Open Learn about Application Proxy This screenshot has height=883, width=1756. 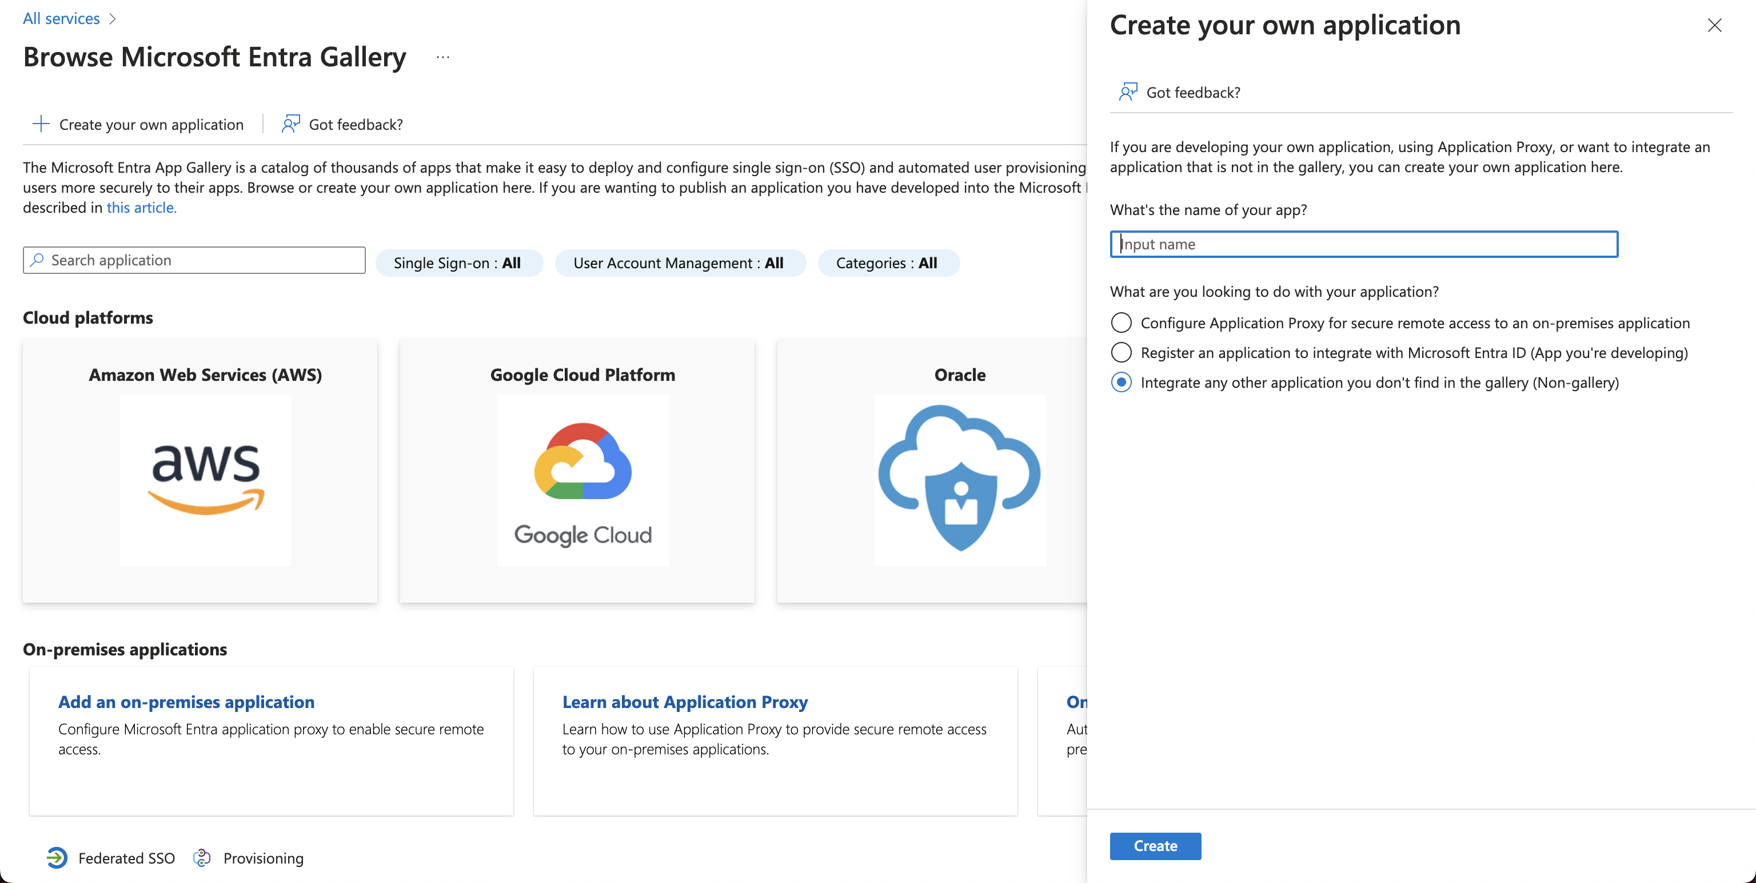[x=684, y=702]
